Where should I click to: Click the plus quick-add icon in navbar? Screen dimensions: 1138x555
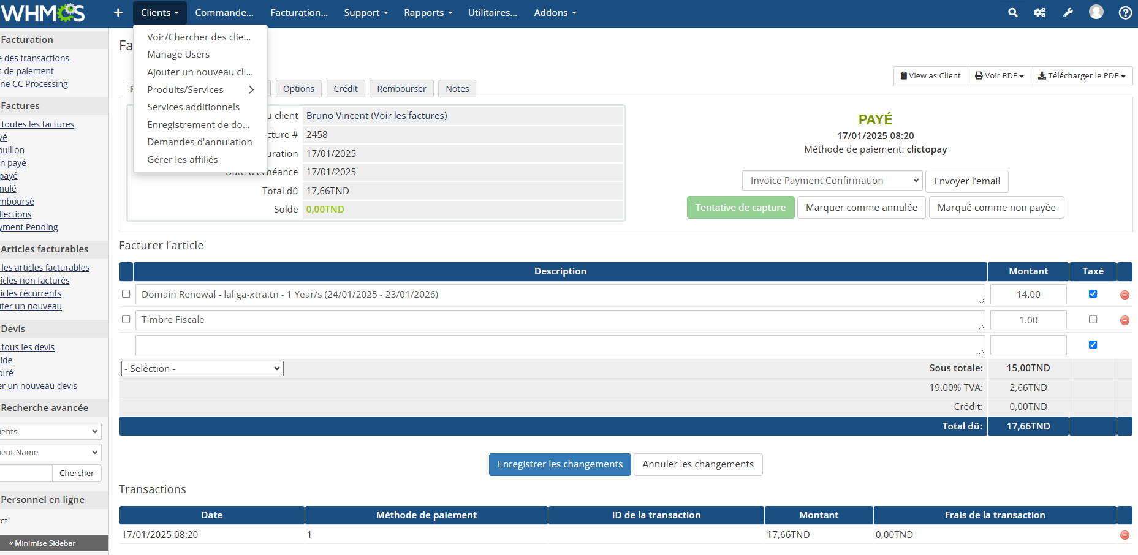tap(118, 13)
